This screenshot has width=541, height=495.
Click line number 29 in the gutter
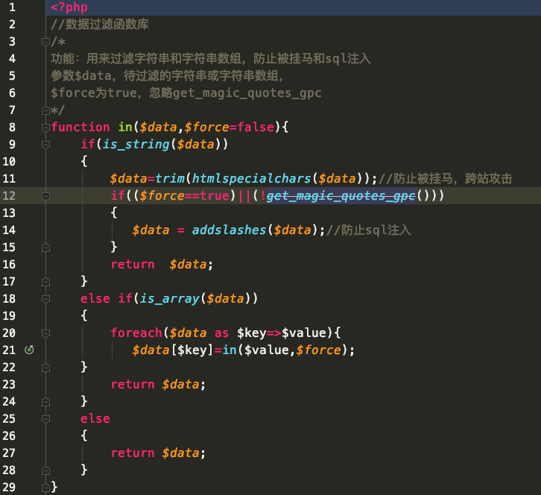(9, 487)
